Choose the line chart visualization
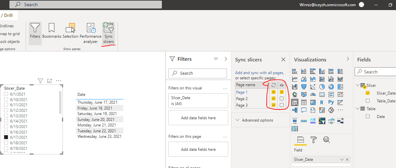 tap(295, 79)
